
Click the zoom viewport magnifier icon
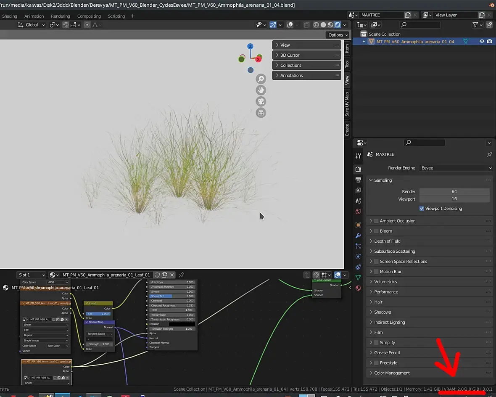click(x=261, y=79)
